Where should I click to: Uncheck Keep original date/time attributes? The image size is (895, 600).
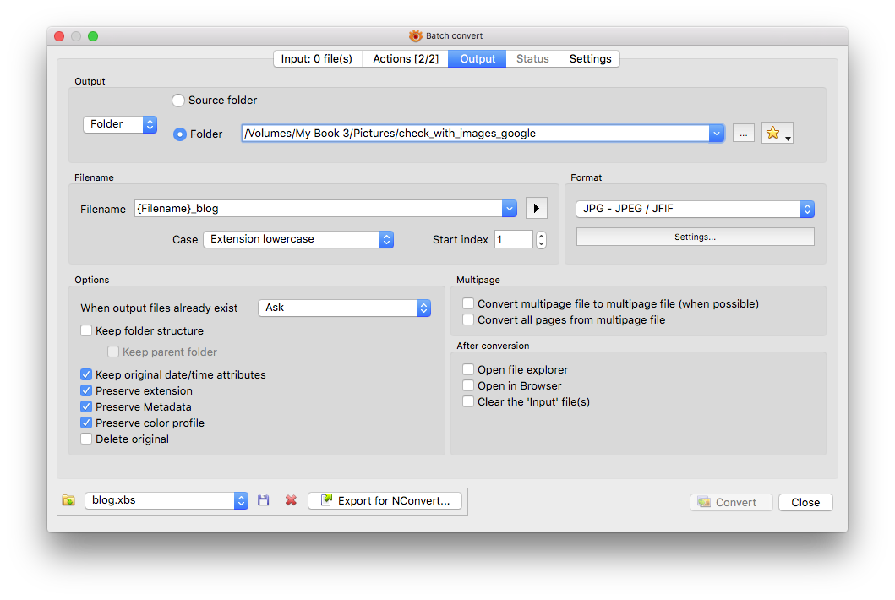pos(86,374)
